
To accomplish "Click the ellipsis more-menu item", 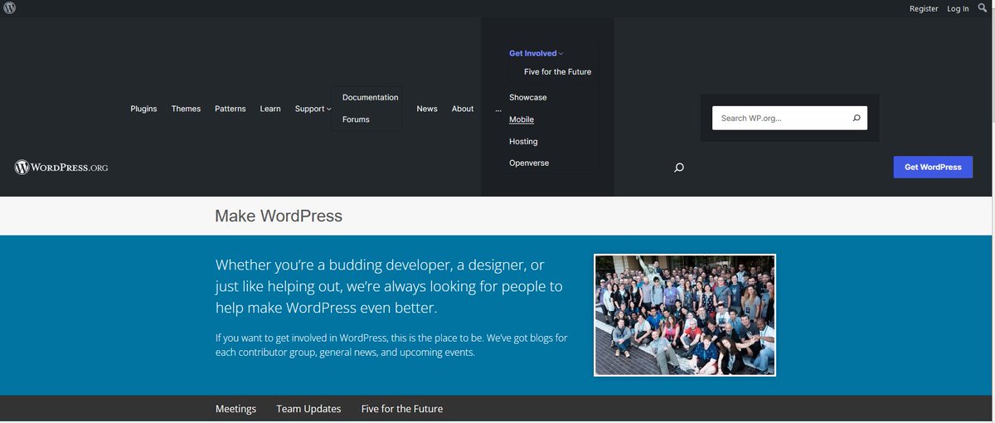I will [498, 109].
